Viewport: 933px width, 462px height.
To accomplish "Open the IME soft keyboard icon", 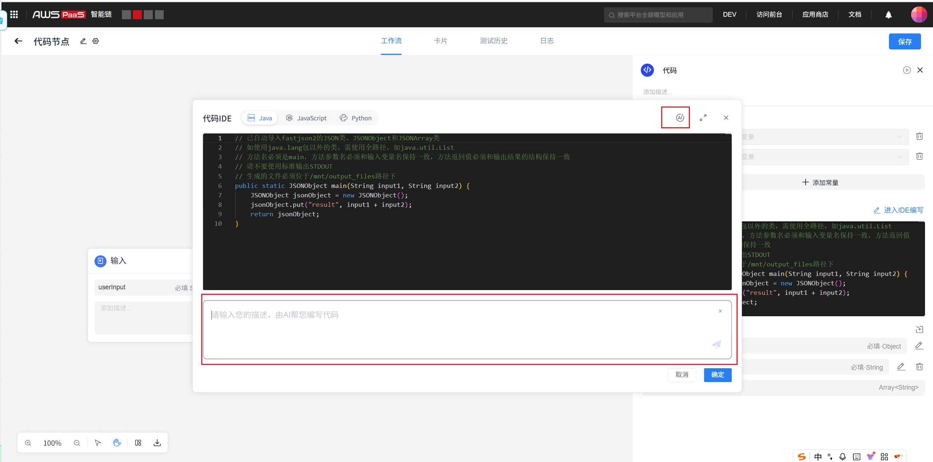I will 857,457.
